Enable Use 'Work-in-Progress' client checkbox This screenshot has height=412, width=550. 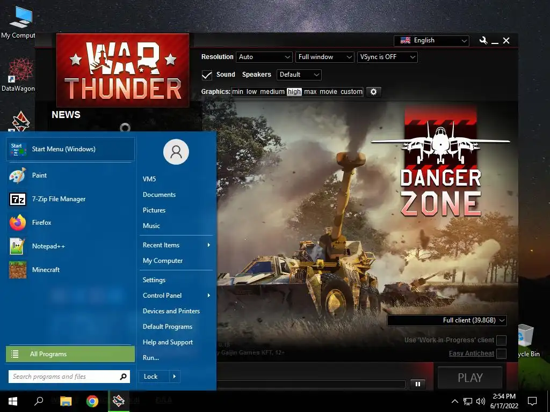502,340
